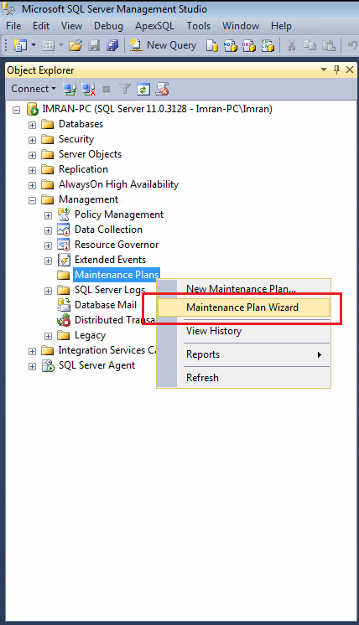359x625 pixels.
Task: Open the Tools menu
Action: [198, 26]
